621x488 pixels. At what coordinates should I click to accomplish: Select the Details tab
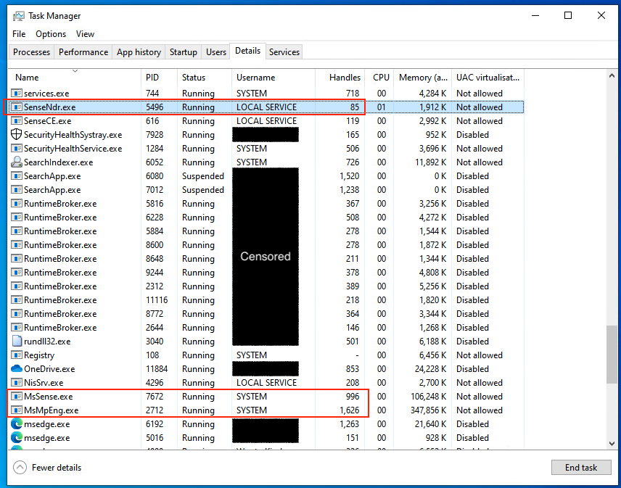(x=247, y=51)
